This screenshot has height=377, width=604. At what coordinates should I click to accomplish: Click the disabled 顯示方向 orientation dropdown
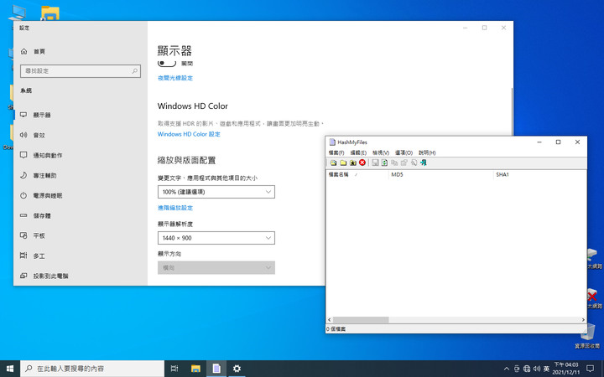tap(216, 268)
